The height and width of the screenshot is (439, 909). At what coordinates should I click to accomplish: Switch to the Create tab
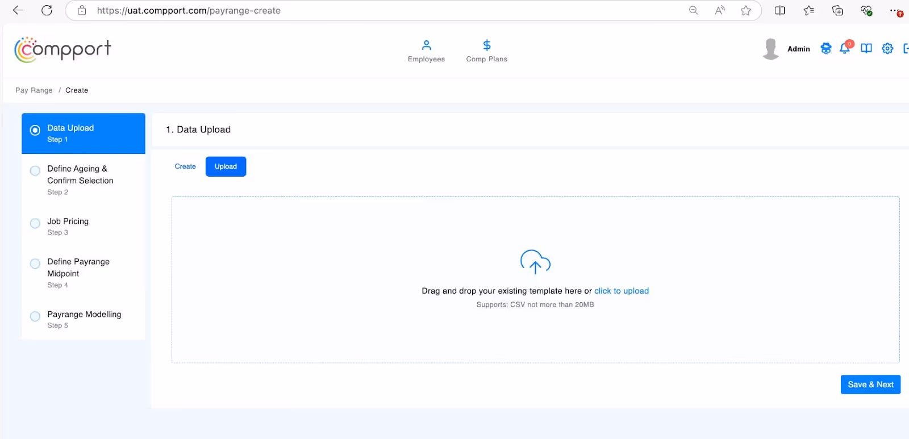click(x=185, y=166)
